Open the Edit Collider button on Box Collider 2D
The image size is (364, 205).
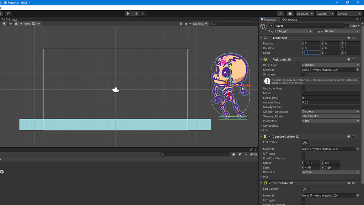305,189
